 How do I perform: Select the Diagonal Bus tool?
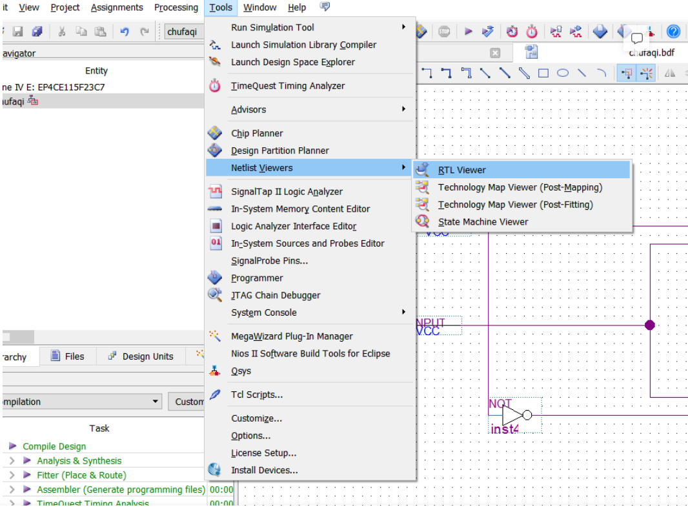click(x=505, y=73)
